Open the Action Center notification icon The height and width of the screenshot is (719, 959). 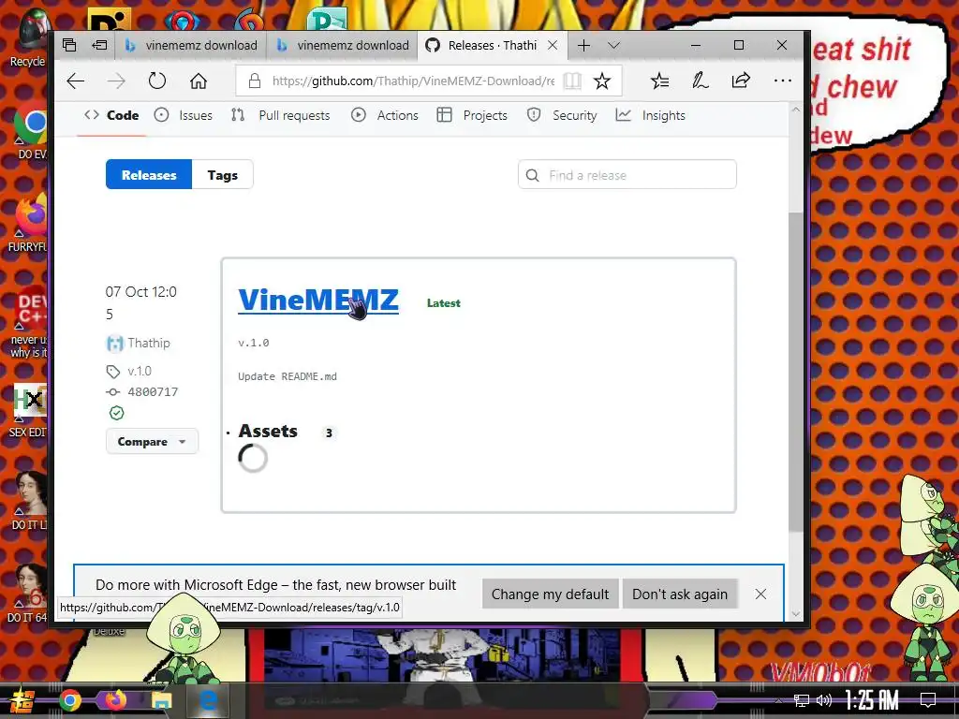pos(928,700)
